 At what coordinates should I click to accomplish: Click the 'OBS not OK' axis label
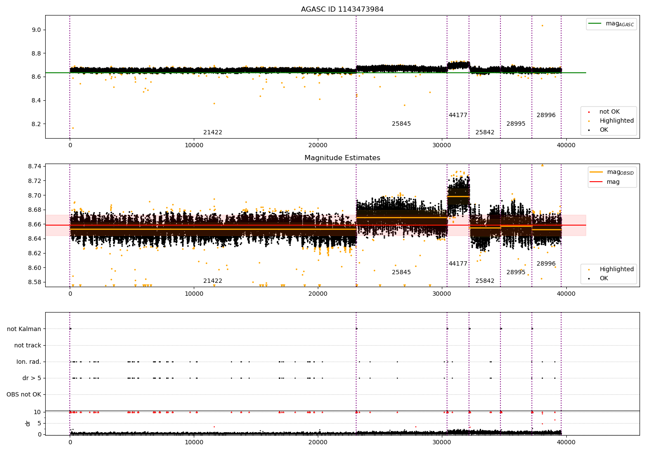(x=24, y=395)
